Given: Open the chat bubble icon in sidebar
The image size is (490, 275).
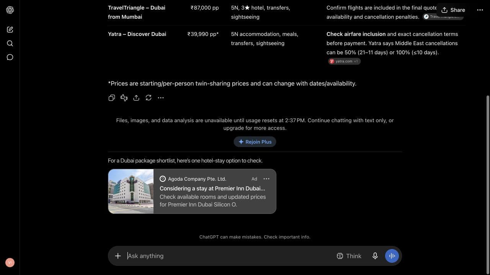Looking at the screenshot, I should [10, 57].
